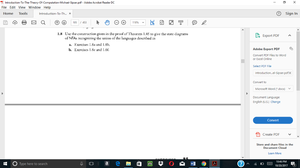Image resolution: width=300 pixels, height=168 pixels.
Task: Open the Print dialog
Action: (24, 22)
